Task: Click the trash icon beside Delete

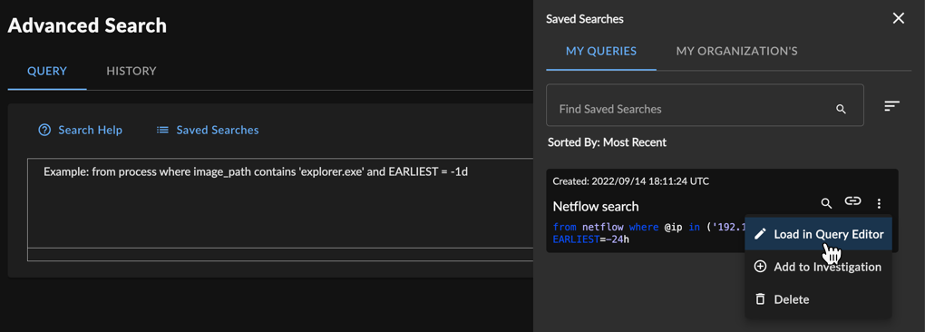Action: [x=761, y=299]
